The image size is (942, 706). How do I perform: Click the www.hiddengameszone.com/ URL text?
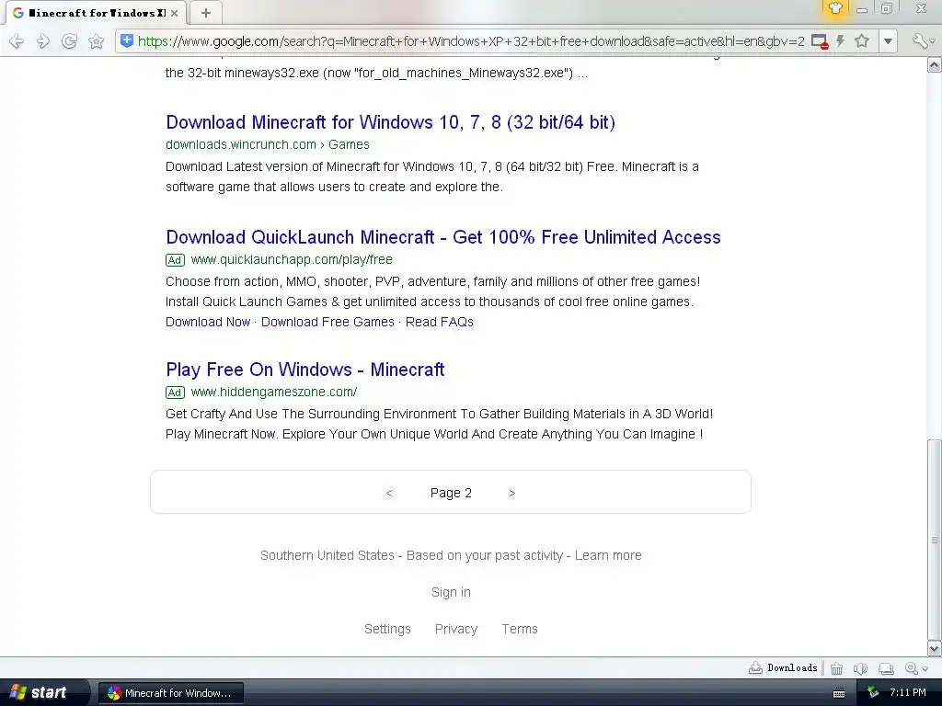click(274, 392)
